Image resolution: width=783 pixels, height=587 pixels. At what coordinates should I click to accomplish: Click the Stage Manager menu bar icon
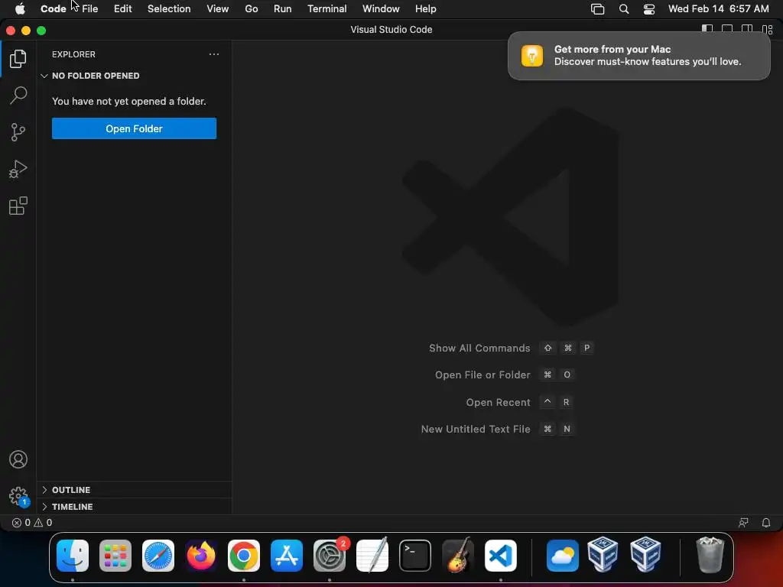(598, 8)
